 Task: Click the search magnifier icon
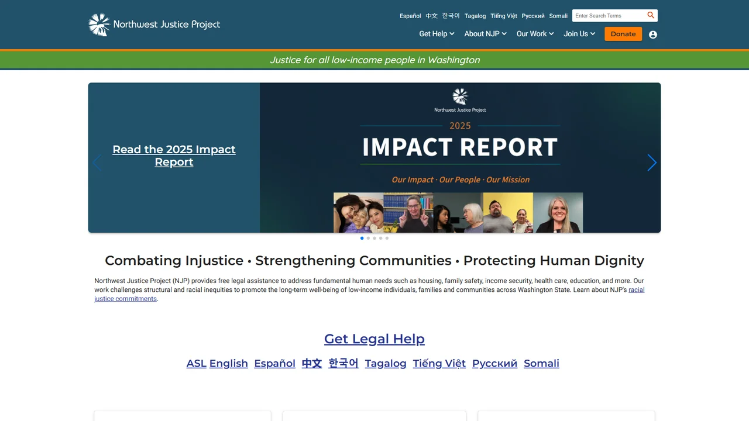651,15
